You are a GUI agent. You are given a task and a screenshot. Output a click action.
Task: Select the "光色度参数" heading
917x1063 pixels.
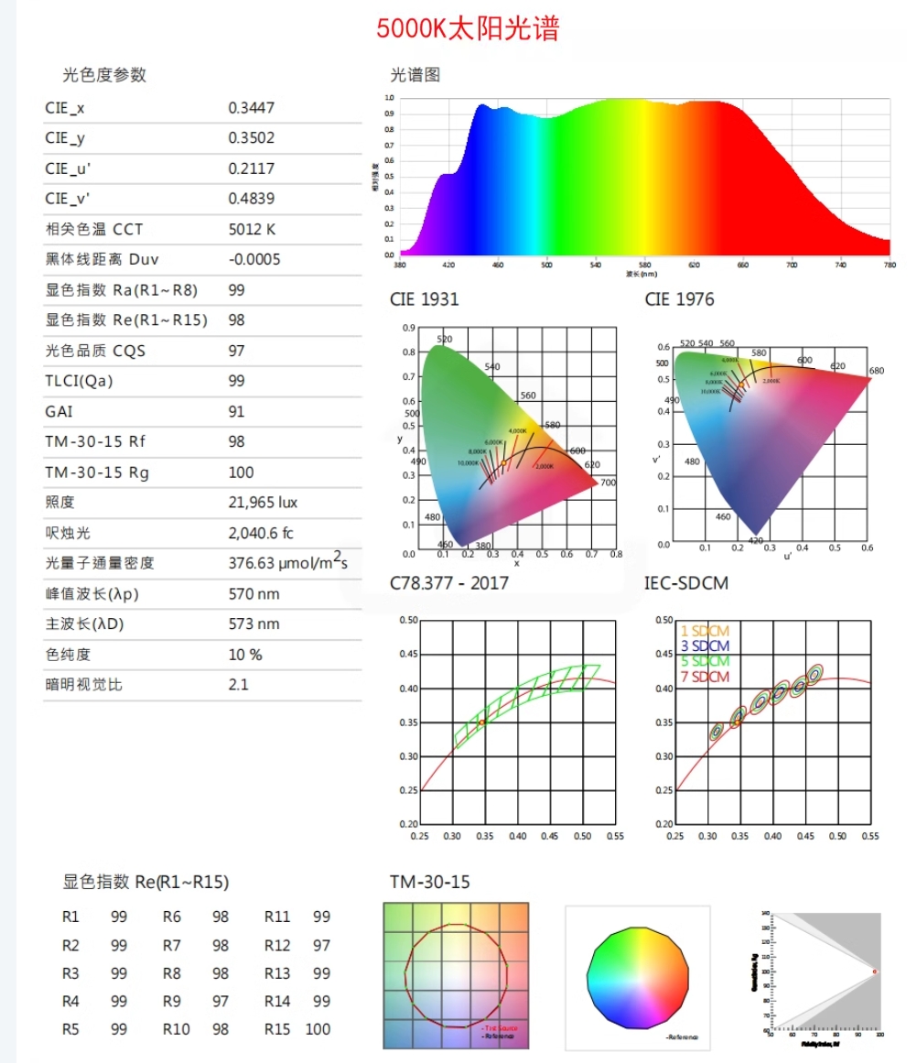[x=104, y=74]
